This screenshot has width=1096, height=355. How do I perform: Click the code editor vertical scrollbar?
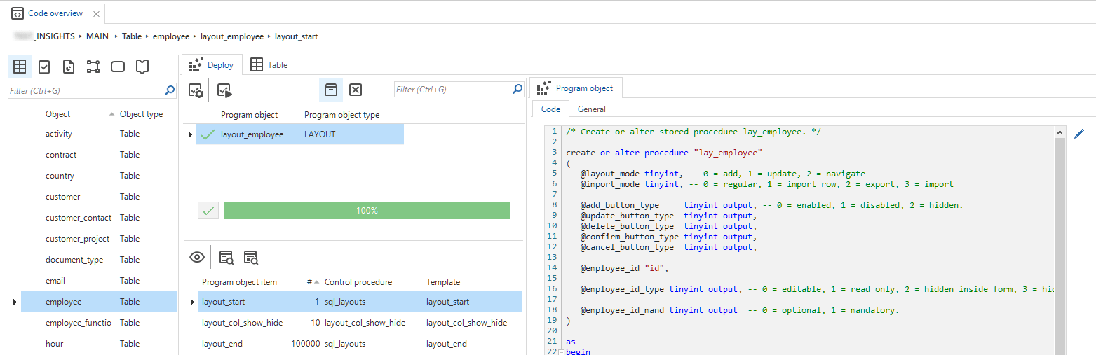[1060, 241]
